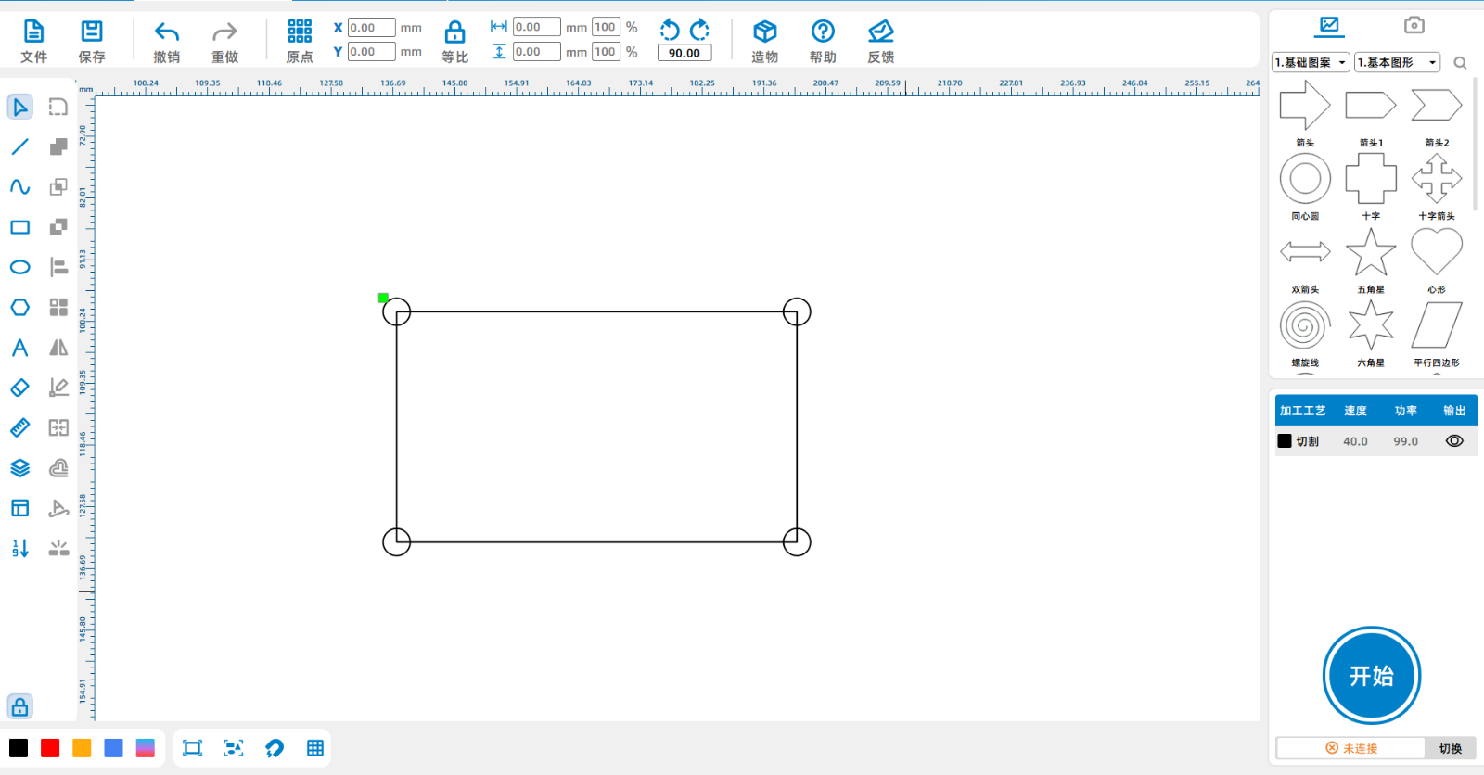Click the mirror flip tool icon
This screenshot has width=1484, height=775.
(x=58, y=348)
